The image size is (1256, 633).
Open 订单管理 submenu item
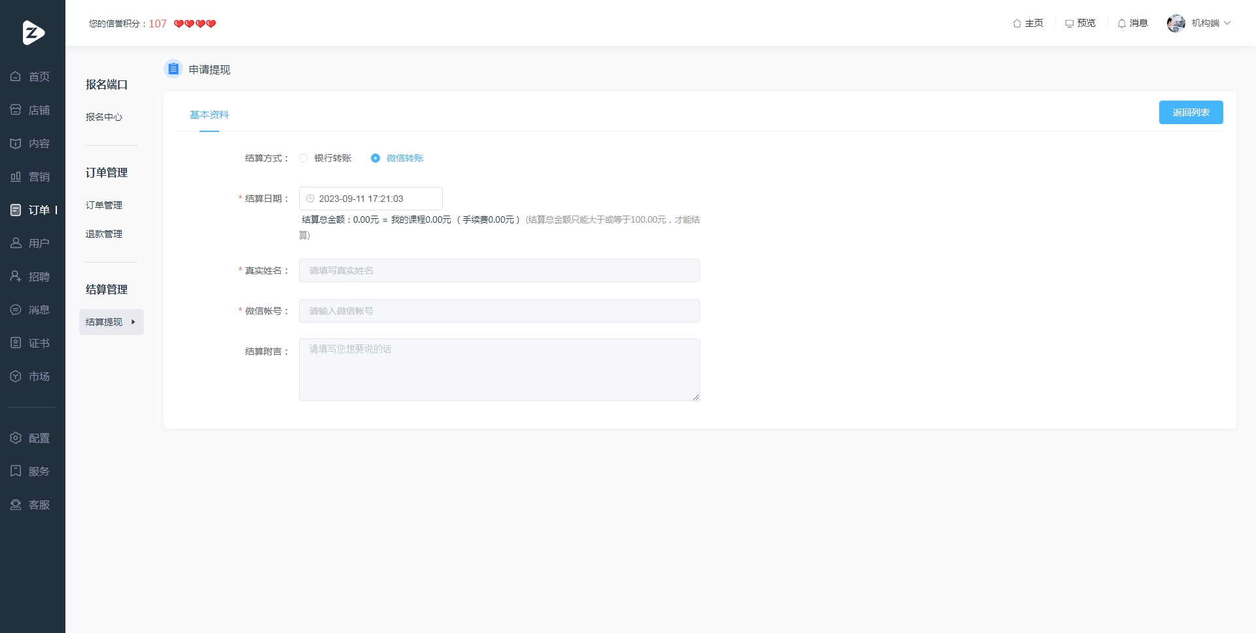tap(104, 205)
